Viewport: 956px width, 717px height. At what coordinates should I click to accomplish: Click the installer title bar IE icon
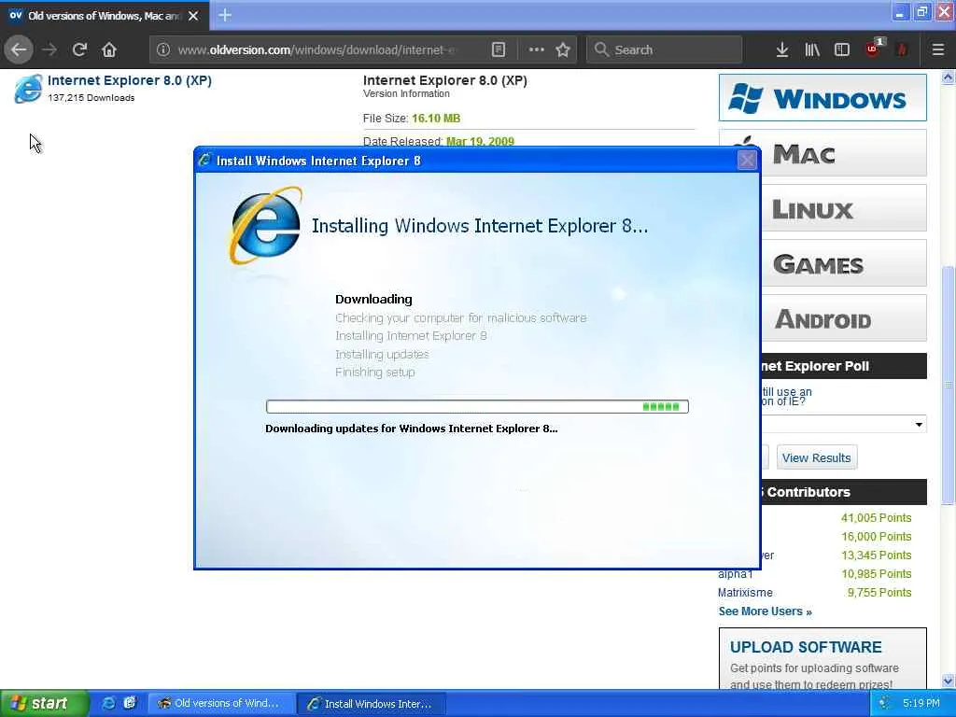point(204,161)
